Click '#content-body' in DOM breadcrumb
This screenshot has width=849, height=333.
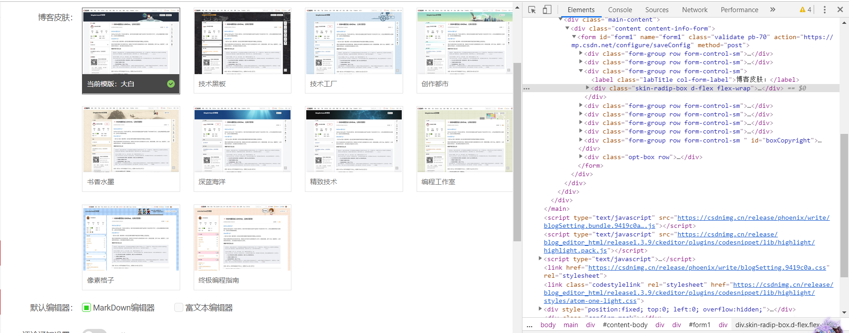(625, 325)
